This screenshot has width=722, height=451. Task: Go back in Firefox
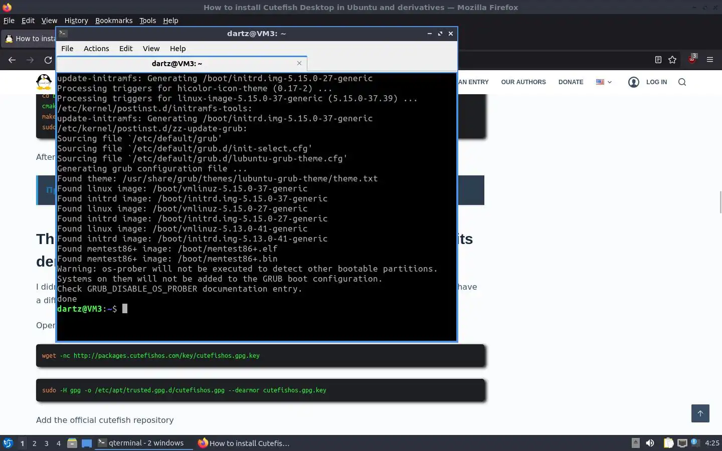pos(12,60)
